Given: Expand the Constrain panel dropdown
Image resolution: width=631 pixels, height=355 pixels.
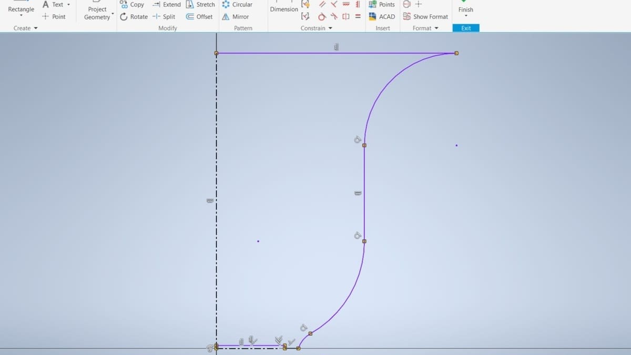Looking at the screenshot, I should tap(329, 28).
